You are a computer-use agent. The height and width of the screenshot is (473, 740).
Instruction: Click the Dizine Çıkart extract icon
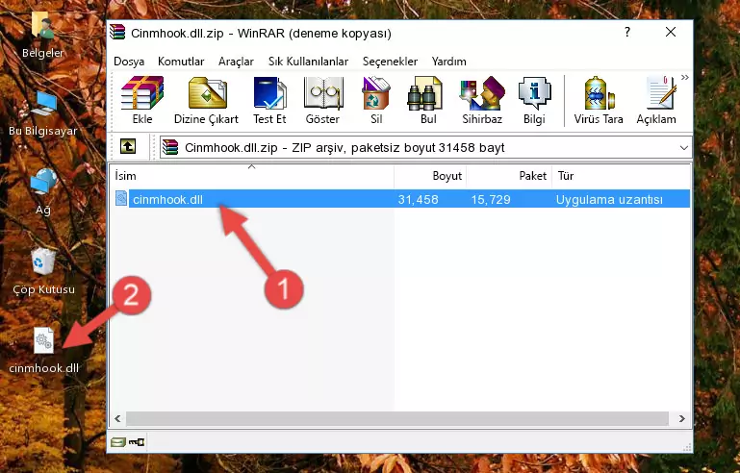206,100
